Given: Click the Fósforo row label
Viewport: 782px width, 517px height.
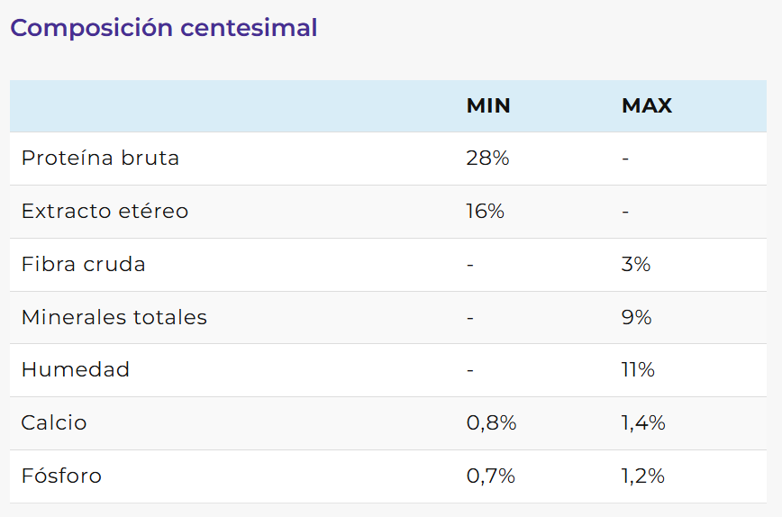Looking at the screenshot, I should [x=61, y=476].
